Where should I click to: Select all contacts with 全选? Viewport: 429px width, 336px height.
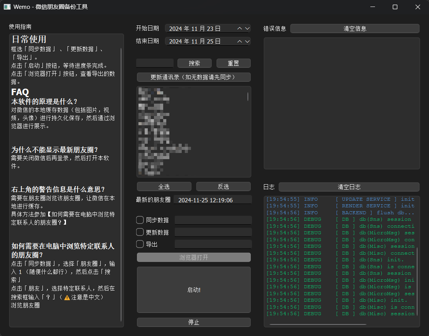(x=164, y=186)
